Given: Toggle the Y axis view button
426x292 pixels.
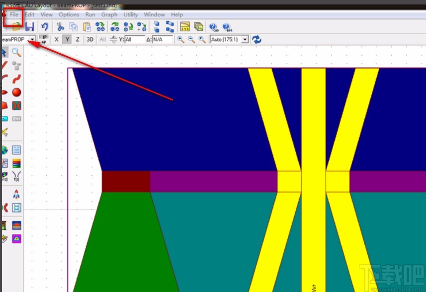Looking at the screenshot, I should coord(67,39).
